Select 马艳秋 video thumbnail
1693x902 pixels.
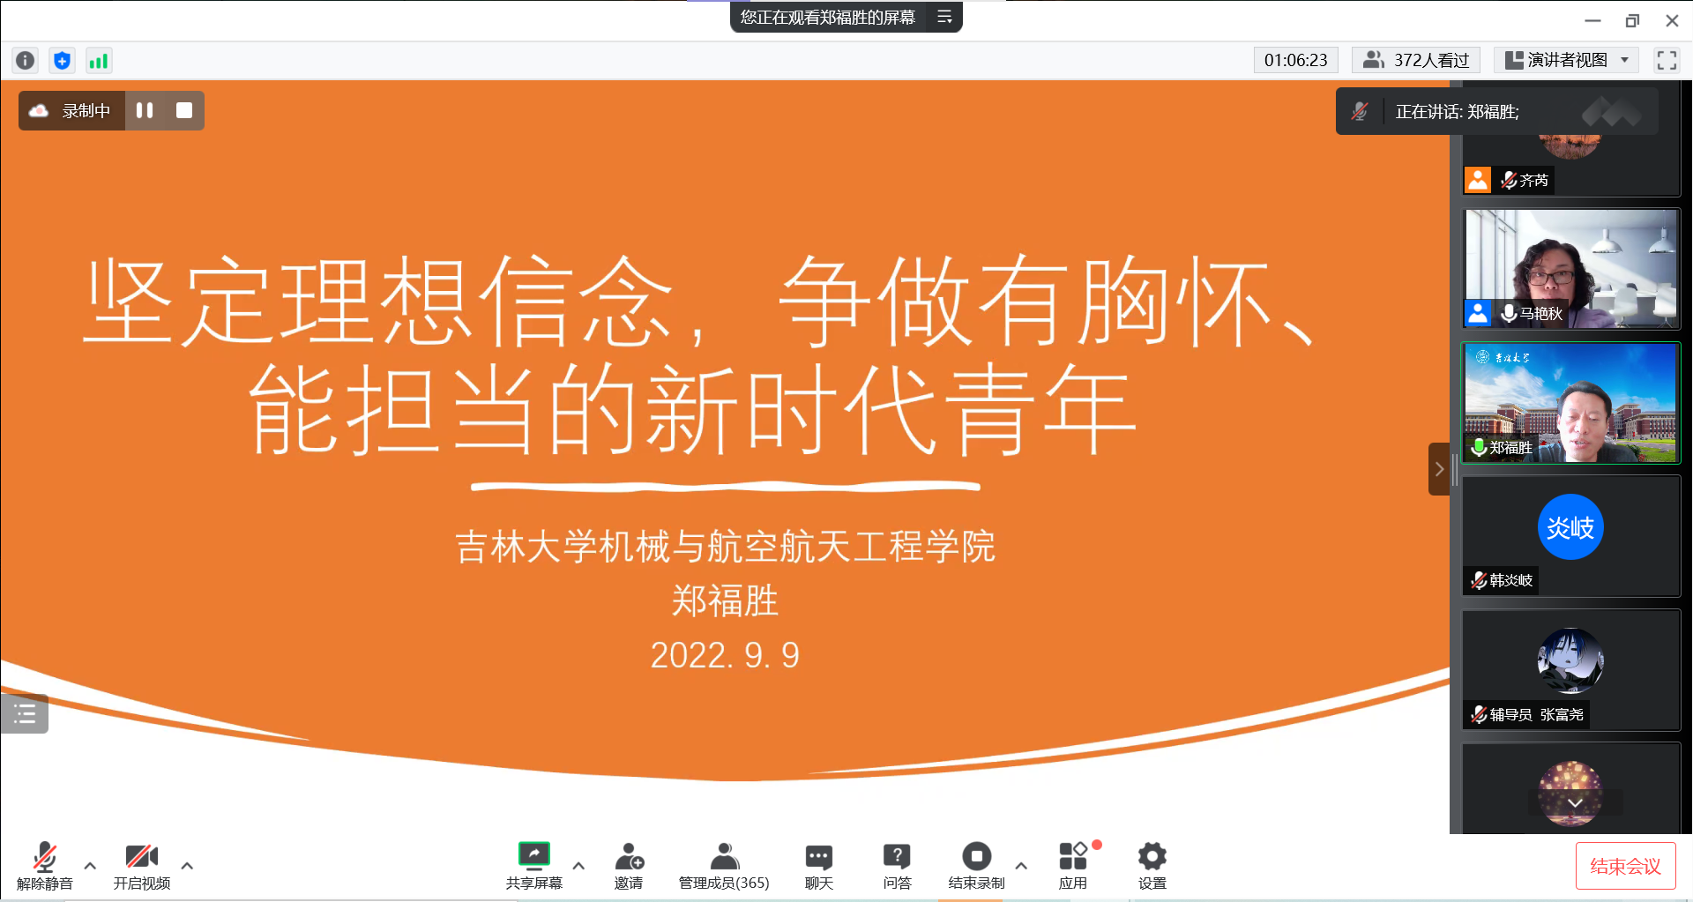click(1570, 268)
